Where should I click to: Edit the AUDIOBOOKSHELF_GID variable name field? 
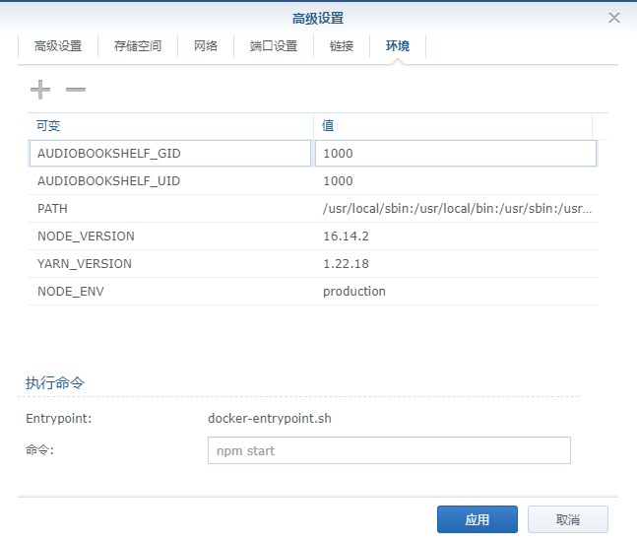pyautogui.click(x=170, y=154)
